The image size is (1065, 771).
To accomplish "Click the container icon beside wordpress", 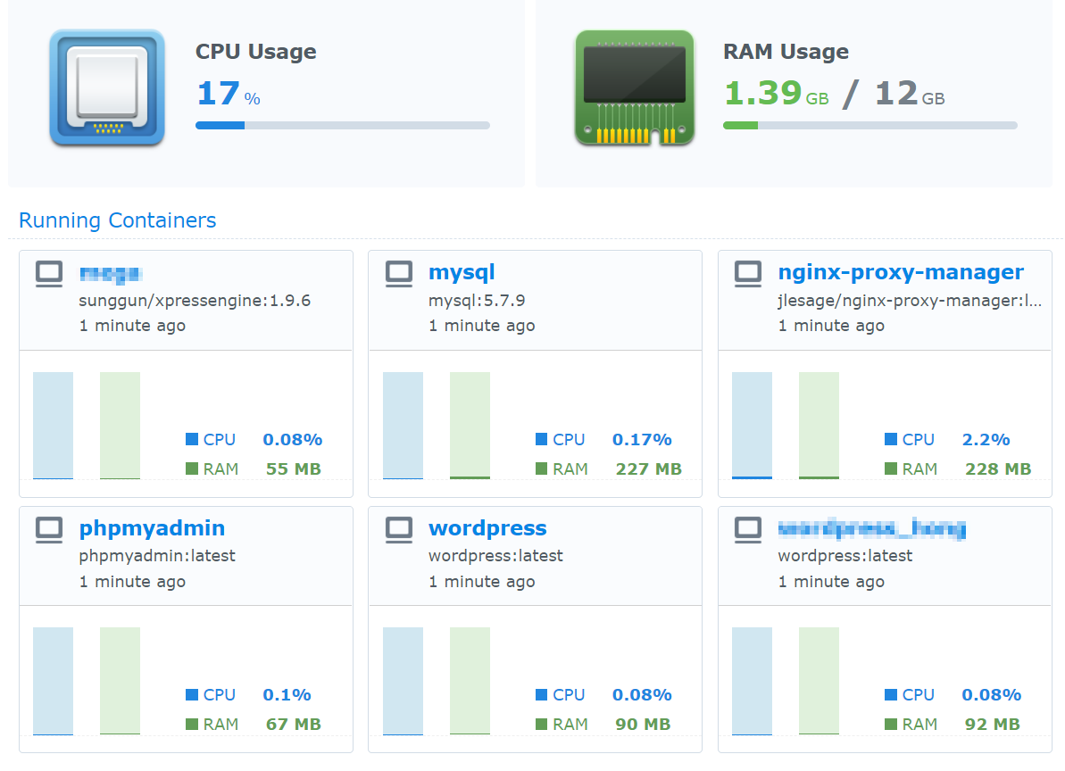I will (x=399, y=530).
